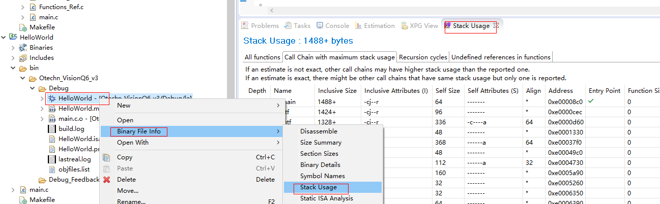Expand the Binaries node

(x=13, y=47)
